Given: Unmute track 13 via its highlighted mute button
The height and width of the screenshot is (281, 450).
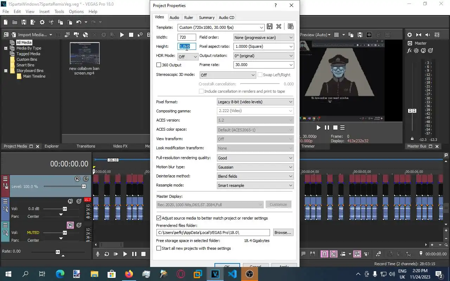Looking at the screenshot, I should (70, 225).
